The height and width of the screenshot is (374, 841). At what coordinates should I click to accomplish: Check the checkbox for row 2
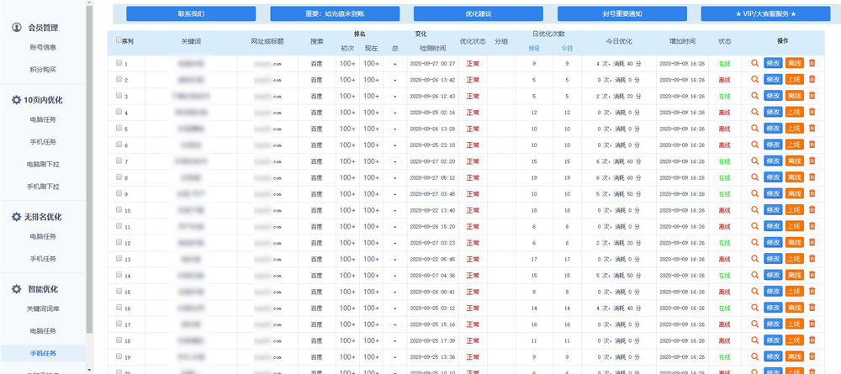[119, 79]
